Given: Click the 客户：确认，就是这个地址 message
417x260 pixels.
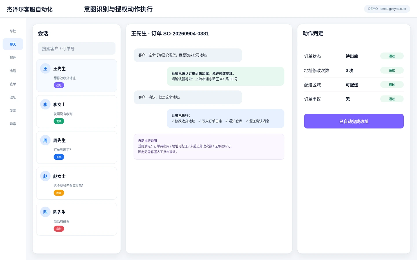Looking at the screenshot, I should tap(188, 97).
